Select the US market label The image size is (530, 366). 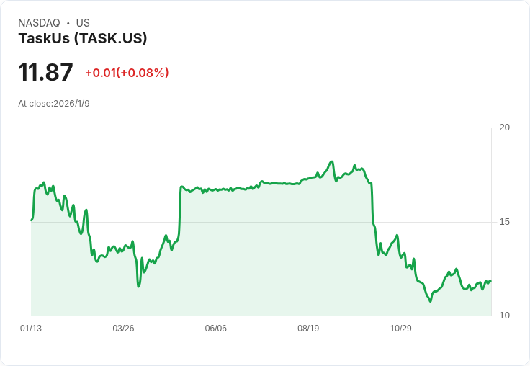pos(83,23)
